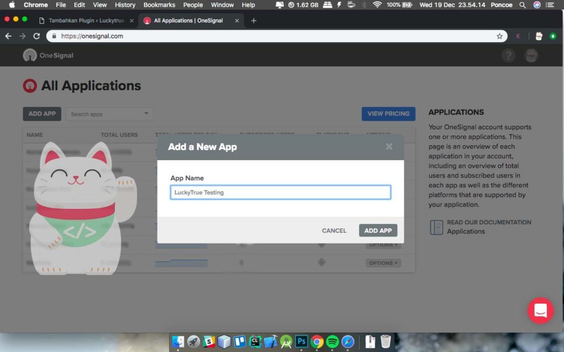Image resolution: width=564 pixels, height=352 pixels.
Task: Switch to Tambahkan Plugin Luckytrue tab
Action: 86,21
